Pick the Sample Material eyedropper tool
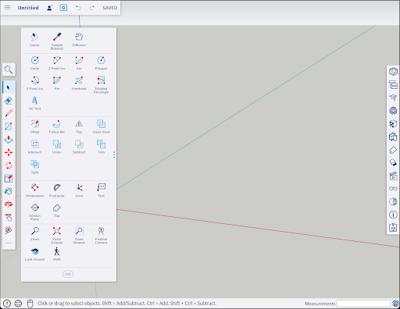This screenshot has width=400, height=309. click(x=57, y=41)
